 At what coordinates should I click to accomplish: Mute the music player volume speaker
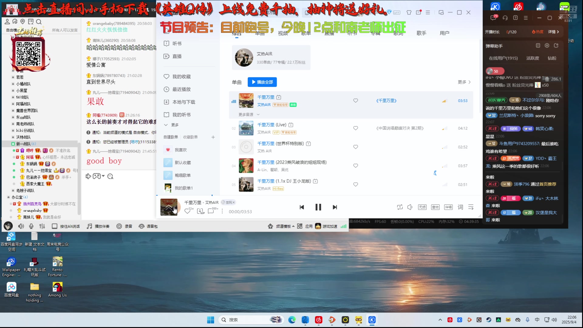(410, 207)
